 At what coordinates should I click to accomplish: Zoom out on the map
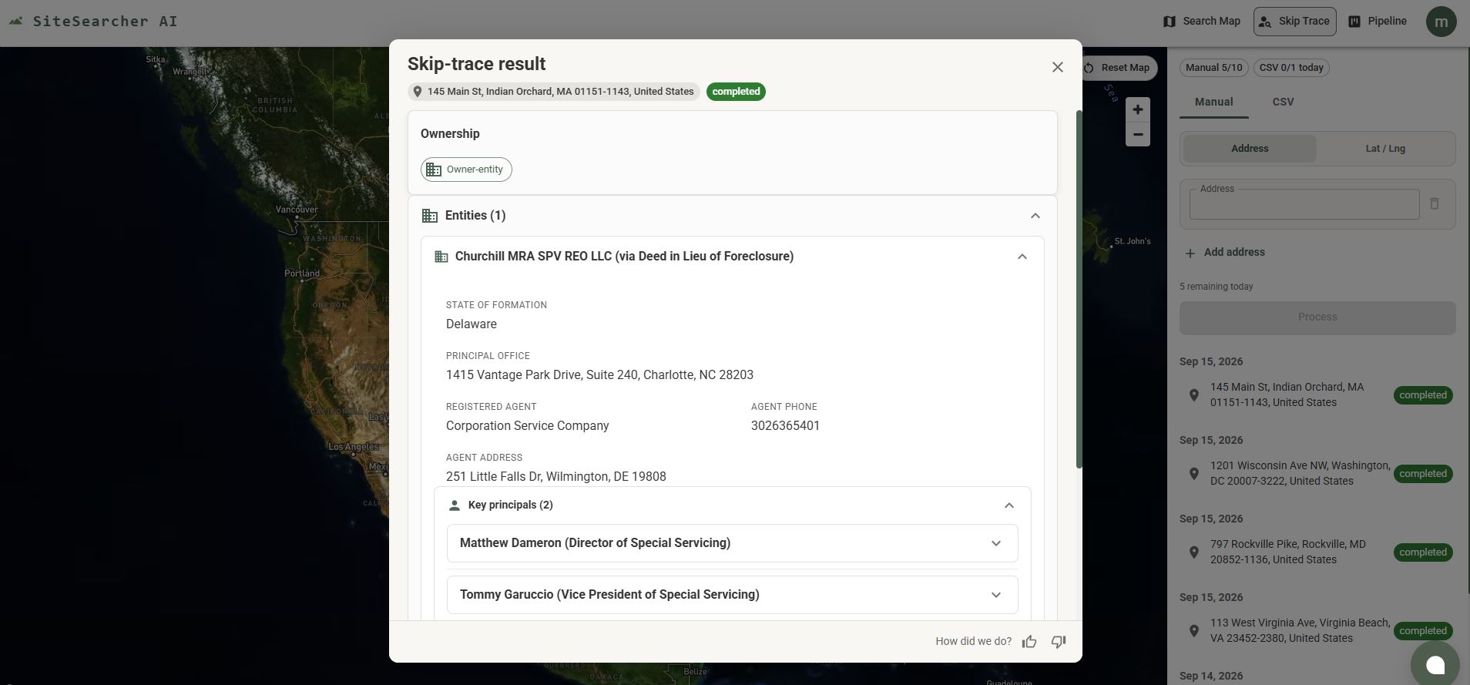point(1137,134)
